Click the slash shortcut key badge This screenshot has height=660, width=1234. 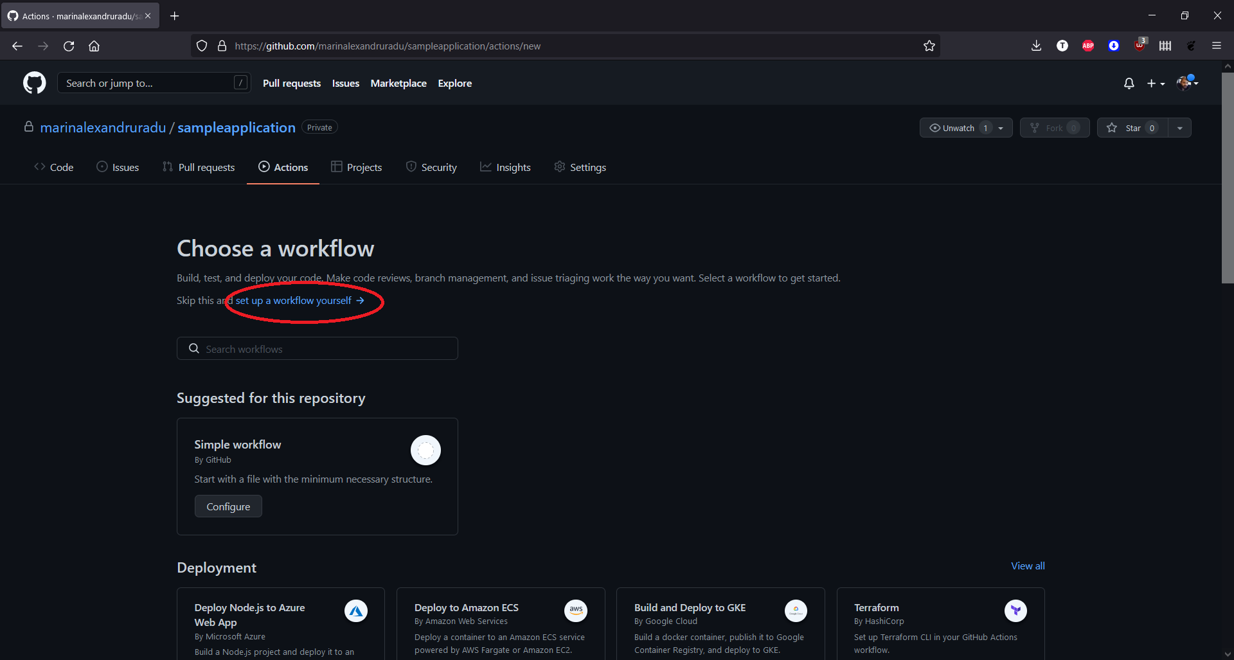tap(241, 82)
